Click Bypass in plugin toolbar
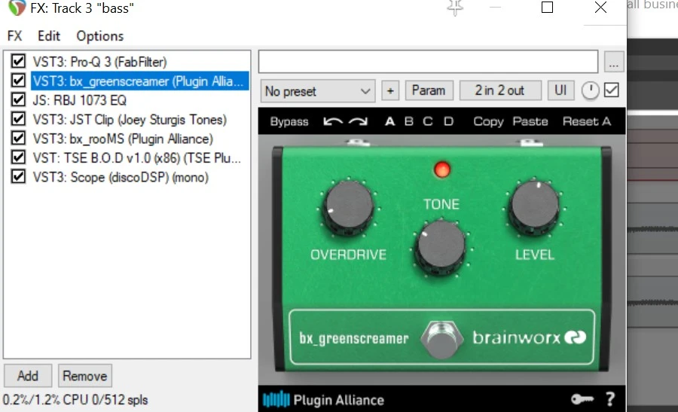 pos(289,121)
